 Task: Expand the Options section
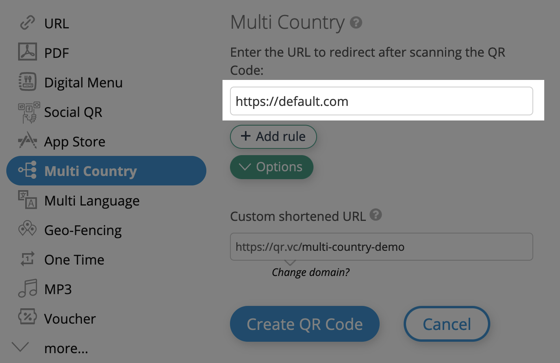271,167
